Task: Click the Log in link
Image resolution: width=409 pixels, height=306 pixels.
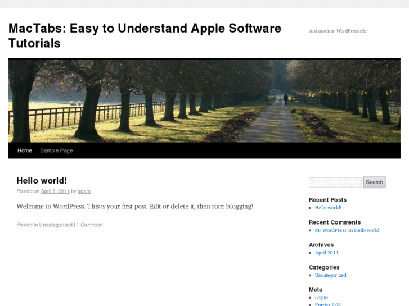Action: coord(321,298)
